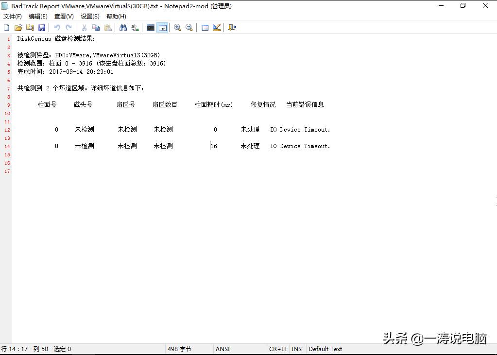This screenshot has height=355, width=497.
Task: Create a new file
Action: tap(6, 28)
